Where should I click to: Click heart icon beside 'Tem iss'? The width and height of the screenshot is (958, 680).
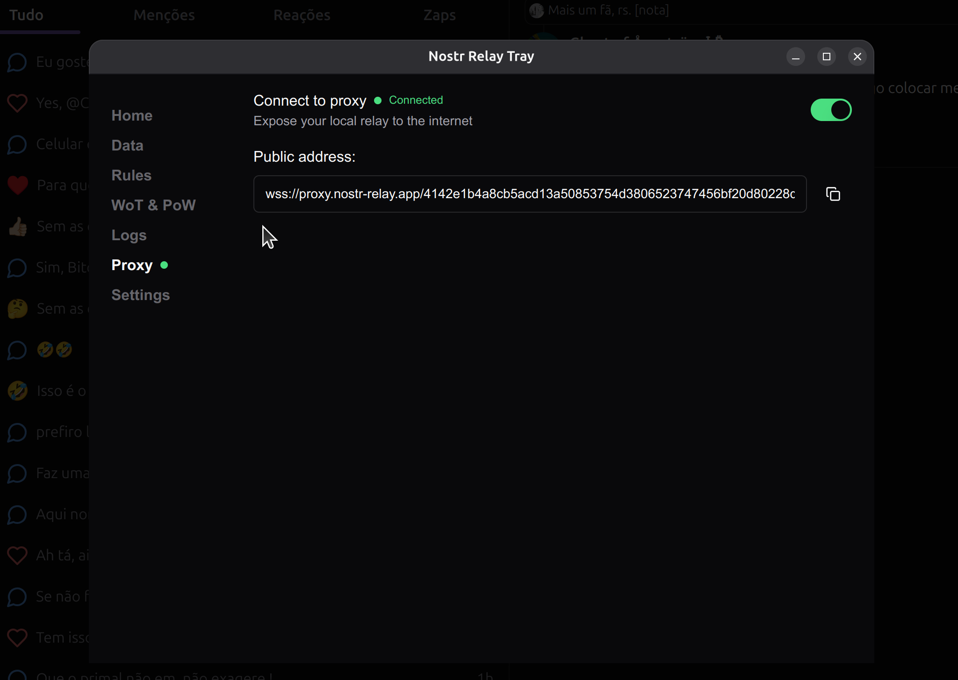pyautogui.click(x=17, y=637)
